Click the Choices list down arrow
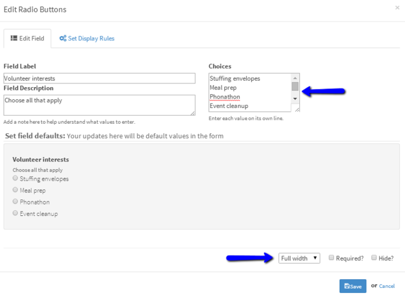The image size is (405, 298). 295,98
